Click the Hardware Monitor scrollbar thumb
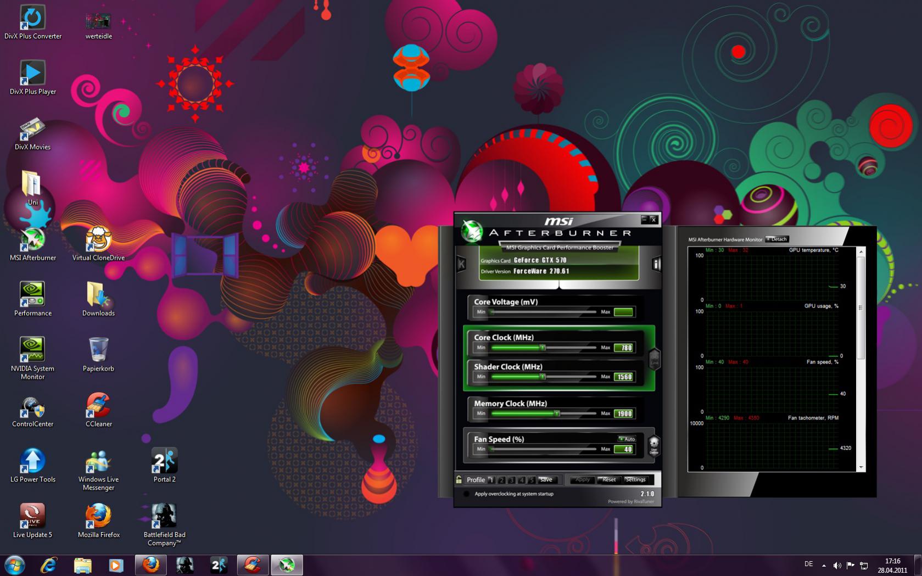Image resolution: width=922 pixels, height=576 pixels. [x=861, y=307]
